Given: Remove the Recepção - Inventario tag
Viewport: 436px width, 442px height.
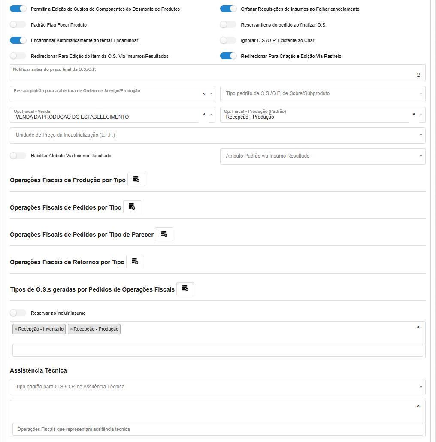Looking at the screenshot, I should pos(16,329).
